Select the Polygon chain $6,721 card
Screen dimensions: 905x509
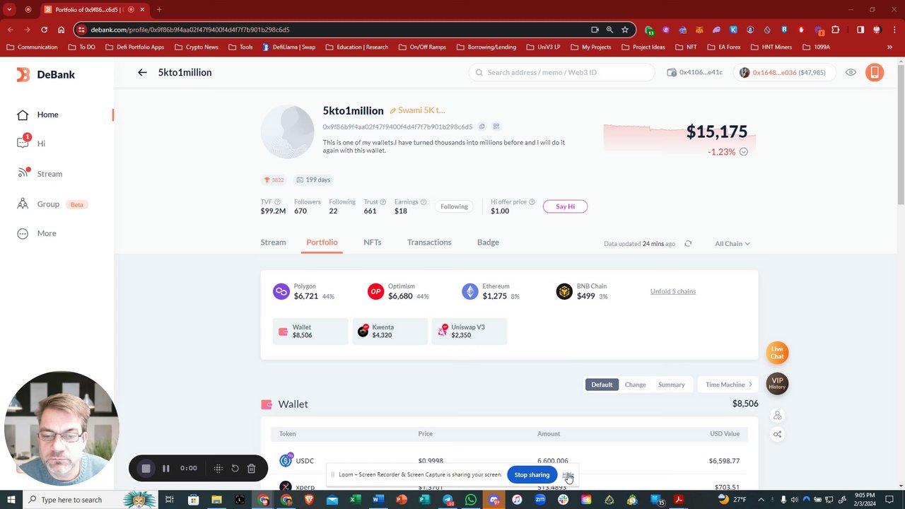point(305,291)
